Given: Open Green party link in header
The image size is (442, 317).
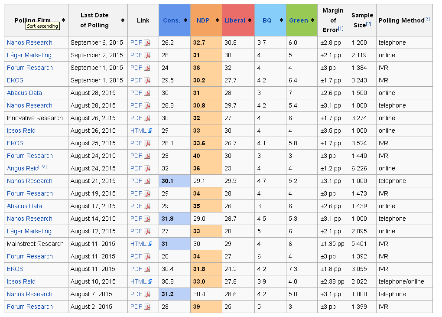Looking at the screenshot, I should tap(299, 20).
